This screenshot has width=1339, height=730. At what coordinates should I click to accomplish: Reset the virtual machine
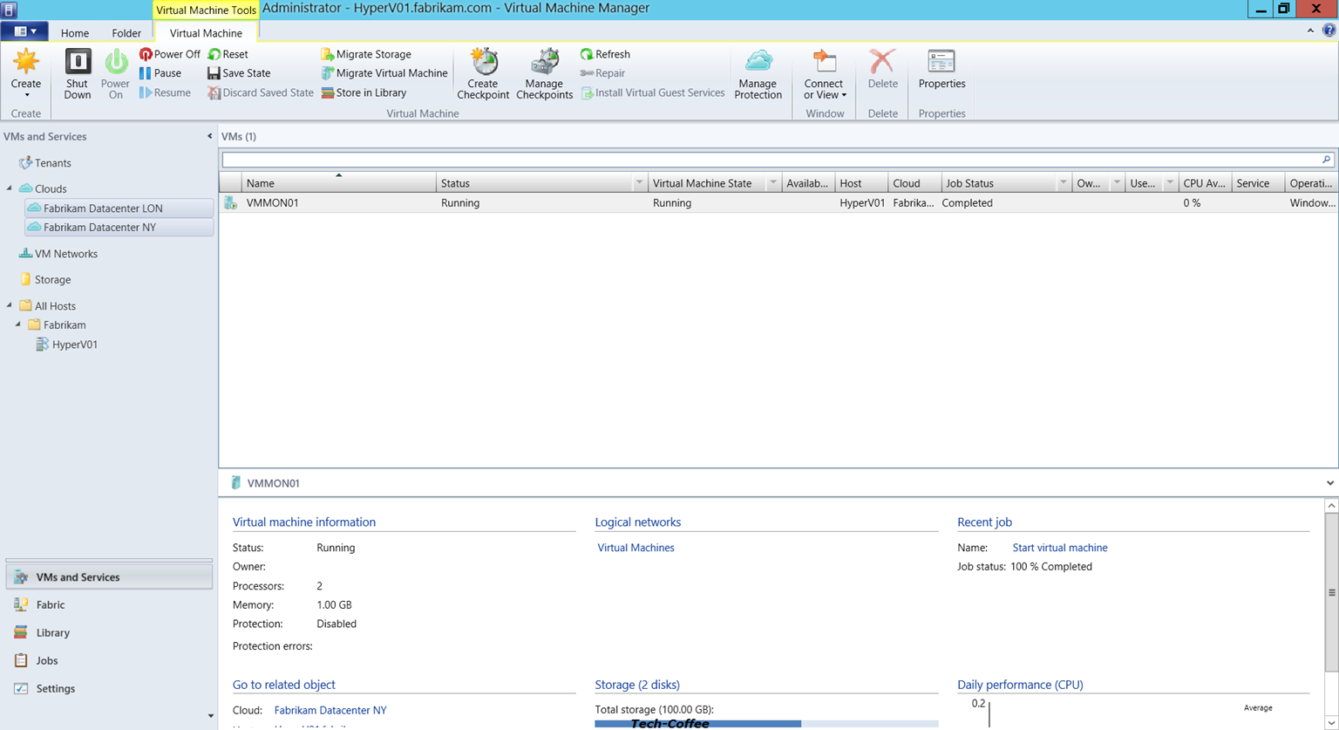(x=228, y=54)
